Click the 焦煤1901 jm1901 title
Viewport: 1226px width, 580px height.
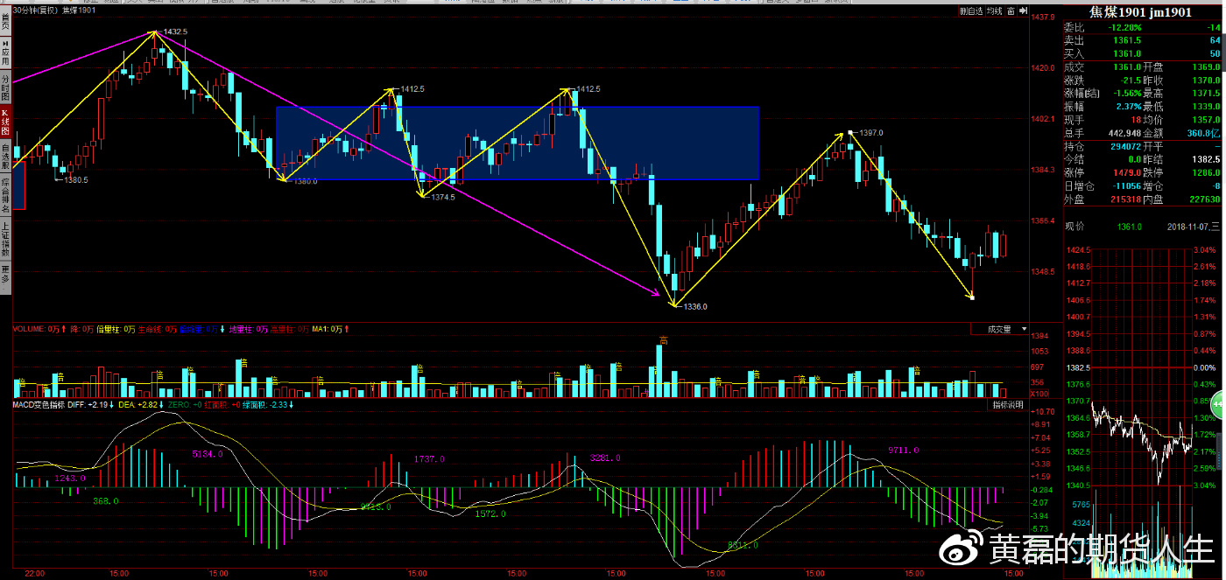(x=1139, y=12)
